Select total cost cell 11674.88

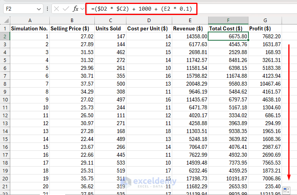[x=228, y=76]
